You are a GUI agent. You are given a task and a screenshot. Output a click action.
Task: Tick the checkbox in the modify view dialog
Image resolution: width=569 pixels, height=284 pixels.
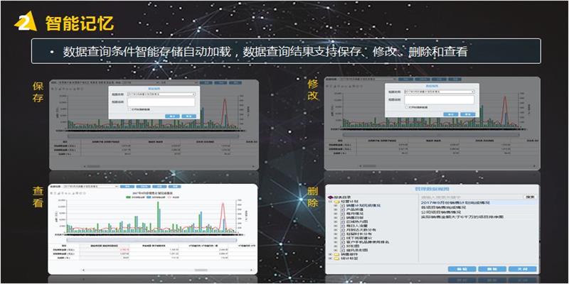[x=406, y=108]
